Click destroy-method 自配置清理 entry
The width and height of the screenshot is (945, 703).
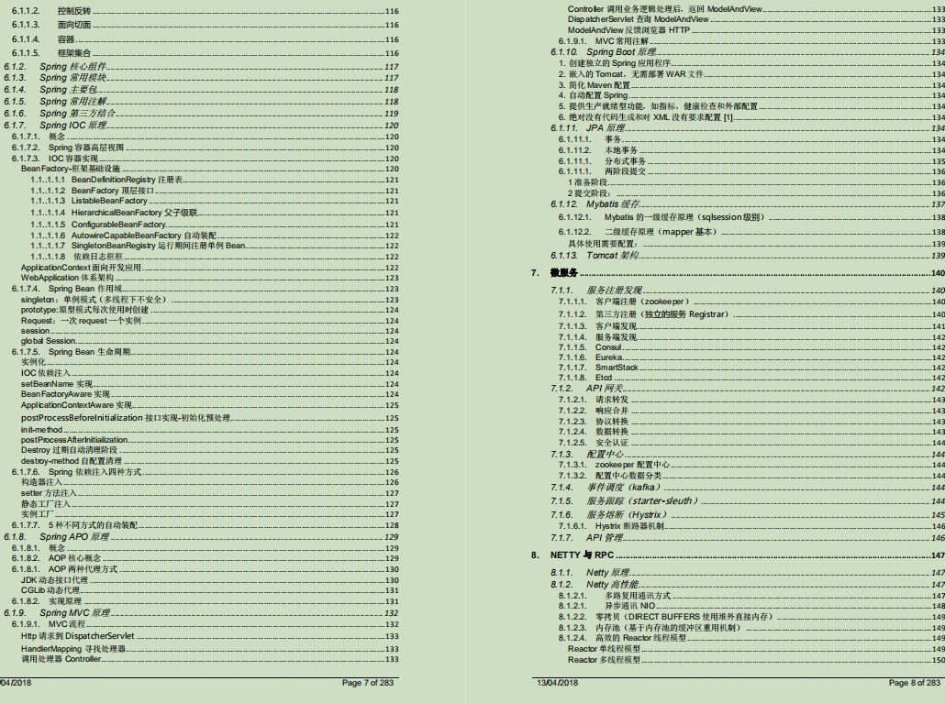coord(210,461)
